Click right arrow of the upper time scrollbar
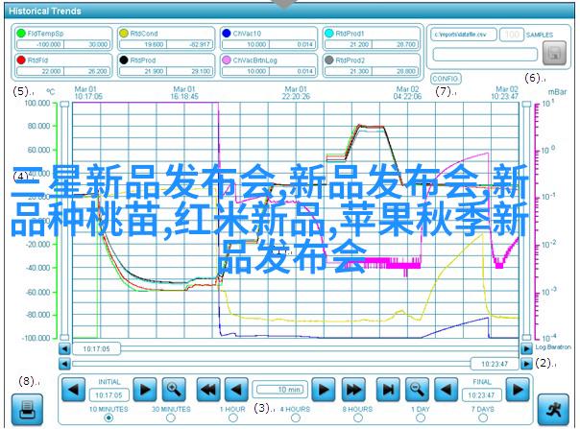 [526, 348]
